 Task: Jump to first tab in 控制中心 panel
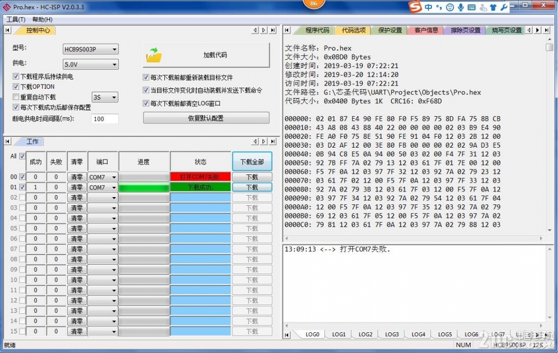[x=7, y=30]
